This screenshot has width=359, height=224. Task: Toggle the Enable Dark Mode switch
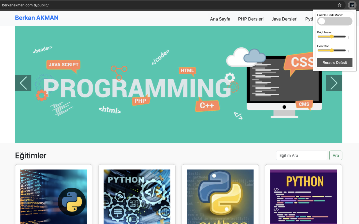point(335,21)
